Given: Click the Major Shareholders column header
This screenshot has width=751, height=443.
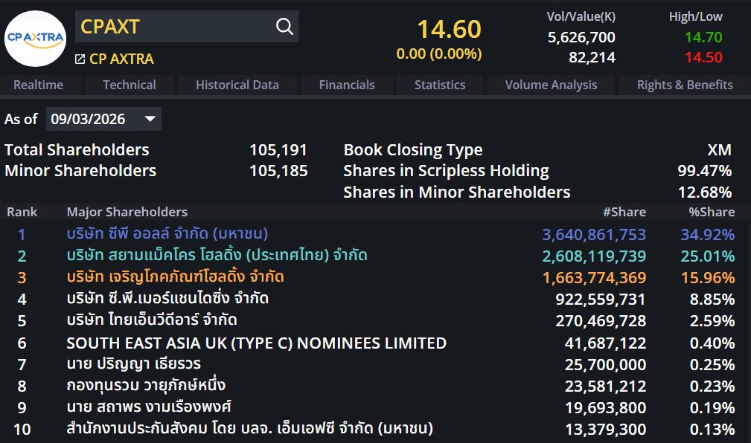Looking at the screenshot, I should click(x=127, y=212).
